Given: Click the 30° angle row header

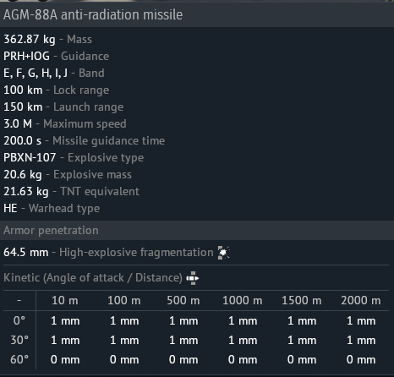Looking at the screenshot, I should coord(19,341).
